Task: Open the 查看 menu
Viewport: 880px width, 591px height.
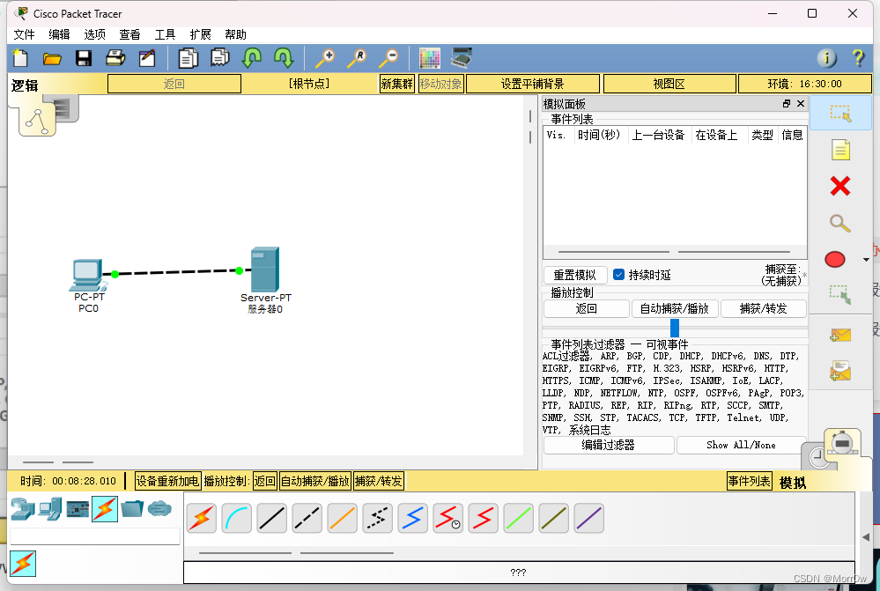Action: point(129,35)
